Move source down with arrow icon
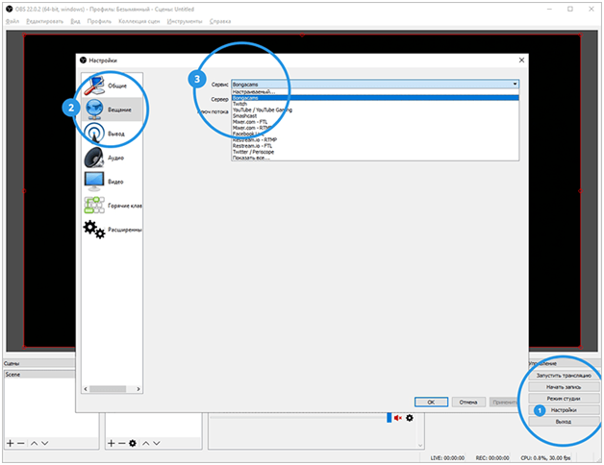This screenshot has width=604, height=465. tap(157, 444)
